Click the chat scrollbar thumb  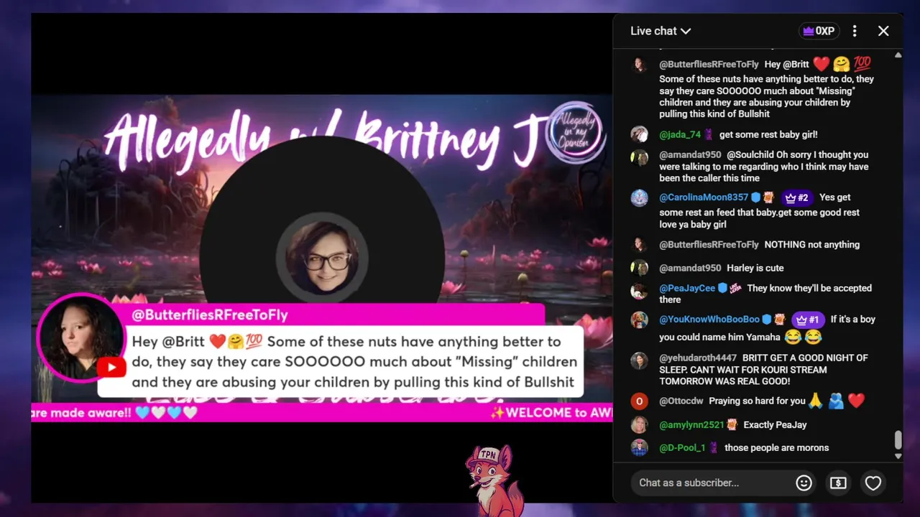[898, 439]
